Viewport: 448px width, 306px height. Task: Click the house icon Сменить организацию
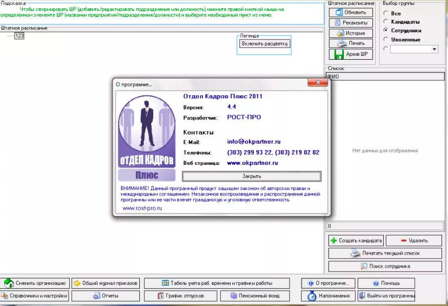click(9, 283)
